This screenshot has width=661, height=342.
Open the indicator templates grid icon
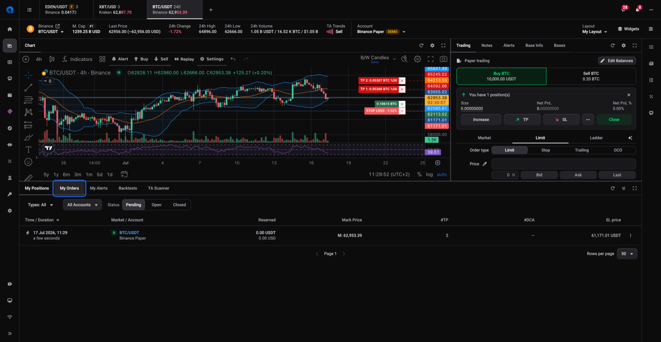[x=102, y=59]
